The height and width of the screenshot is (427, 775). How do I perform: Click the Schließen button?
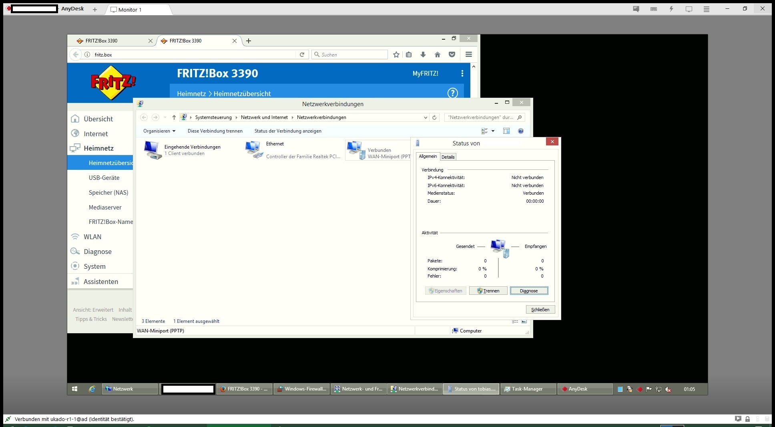pos(540,310)
